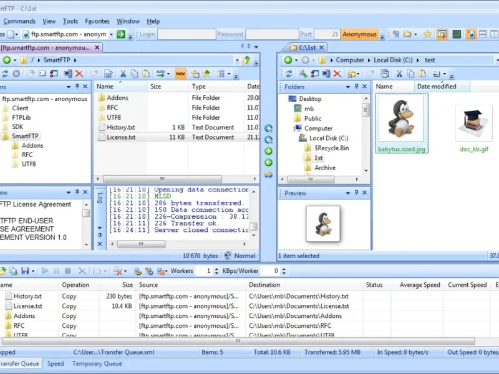Click the remove X icon in the queue toolbar
Viewport: 499px width, 374px height.
[82, 271]
